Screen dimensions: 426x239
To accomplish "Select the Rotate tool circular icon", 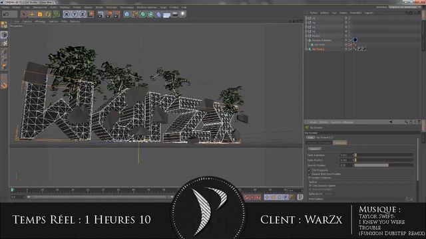I will 48,14.
